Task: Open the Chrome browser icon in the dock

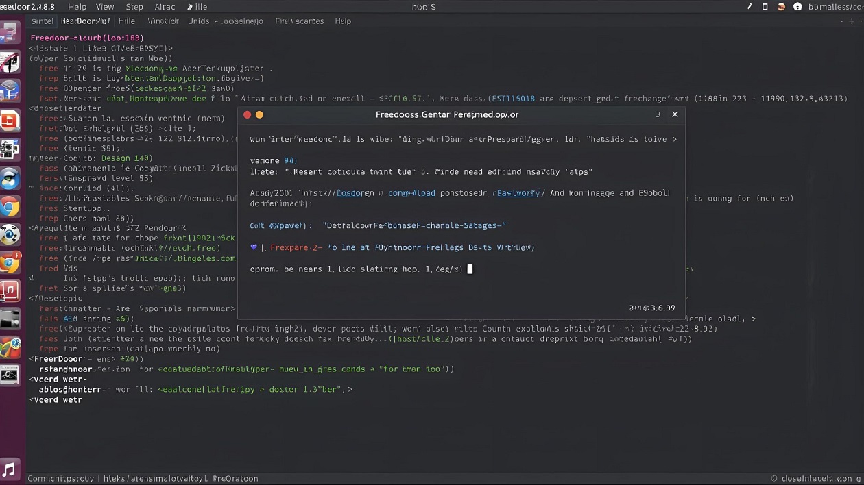Action: tap(10, 207)
